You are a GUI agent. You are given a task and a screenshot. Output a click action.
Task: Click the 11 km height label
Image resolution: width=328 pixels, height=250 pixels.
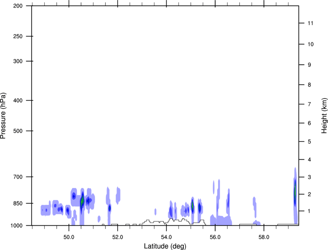click(310, 23)
